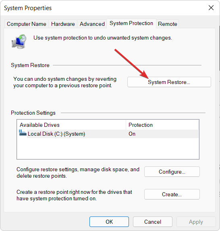Screen dimensions: 220x231
Task: Click the System Properties title bar
Action: [x=103, y=8]
